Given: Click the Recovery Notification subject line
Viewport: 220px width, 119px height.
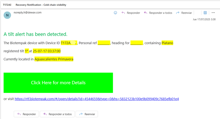Looking at the screenshot, I should coord(41,5).
